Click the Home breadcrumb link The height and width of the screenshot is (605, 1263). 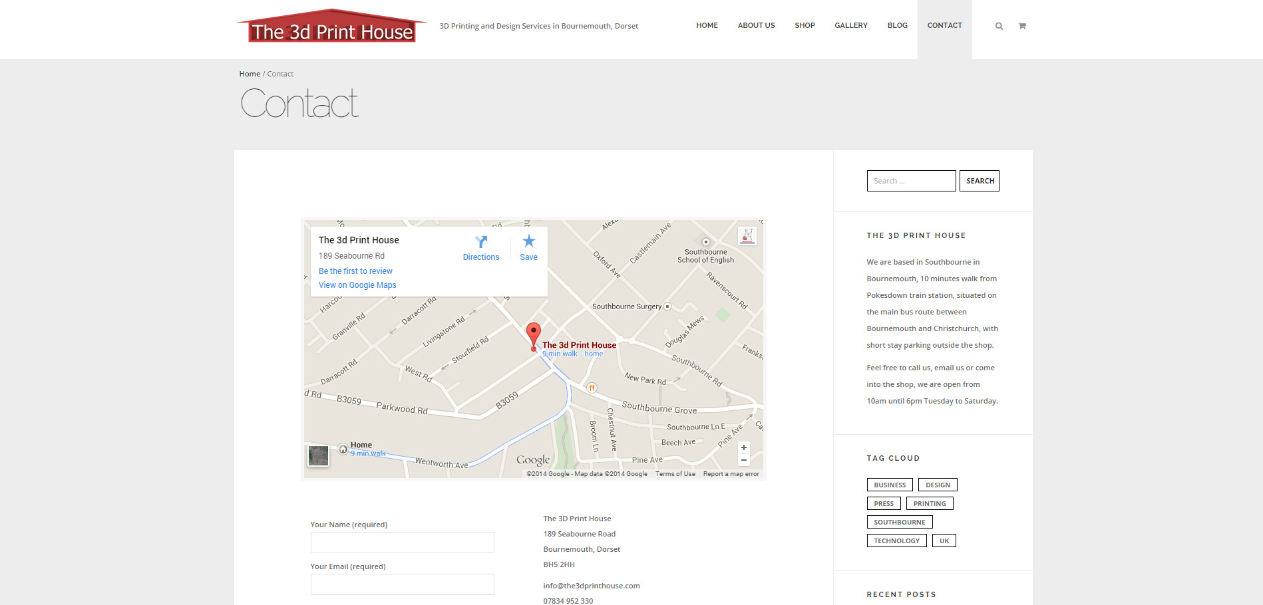point(250,74)
